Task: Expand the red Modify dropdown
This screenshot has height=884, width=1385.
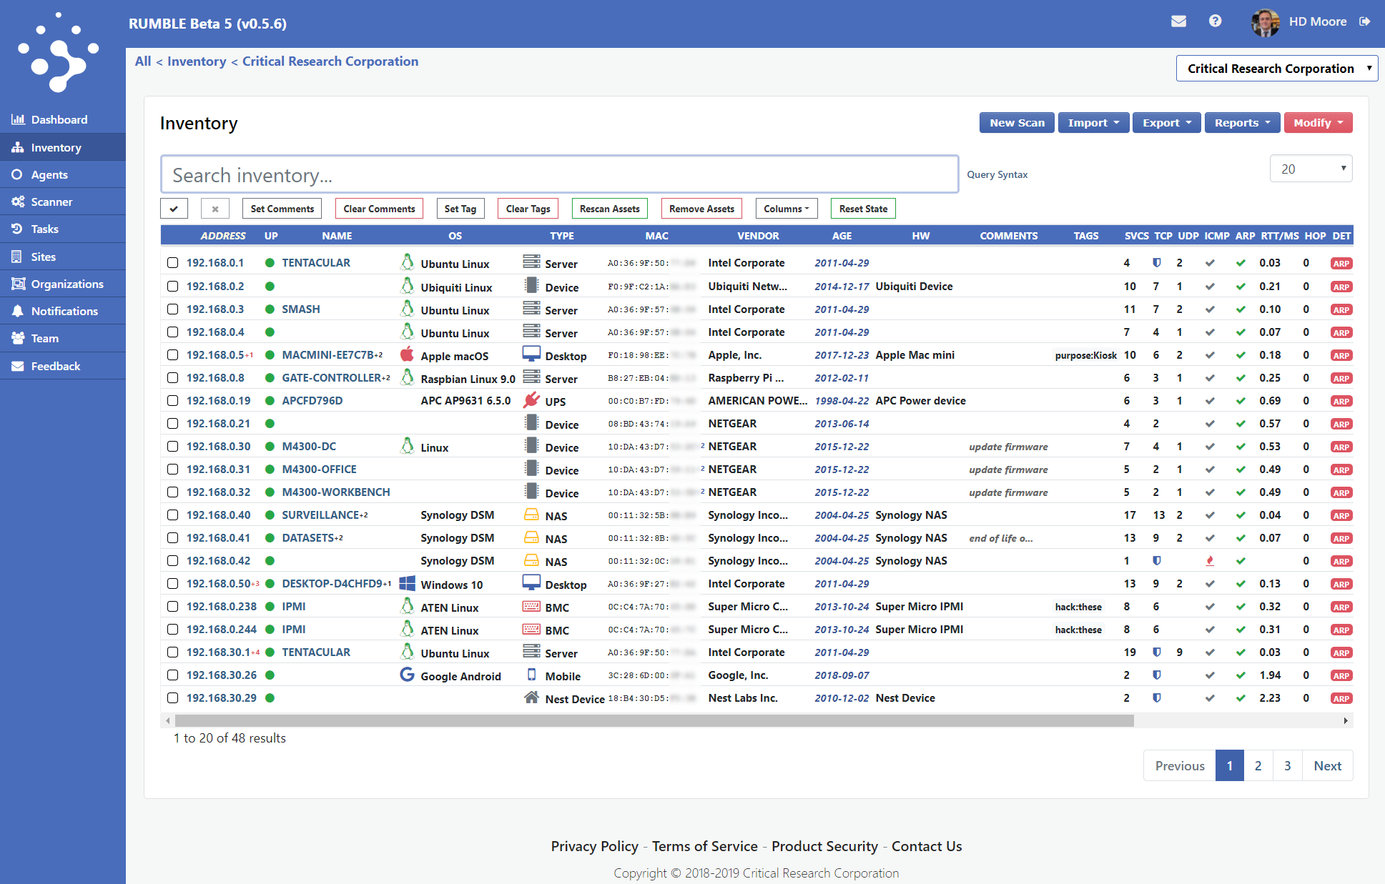Action: [1318, 123]
